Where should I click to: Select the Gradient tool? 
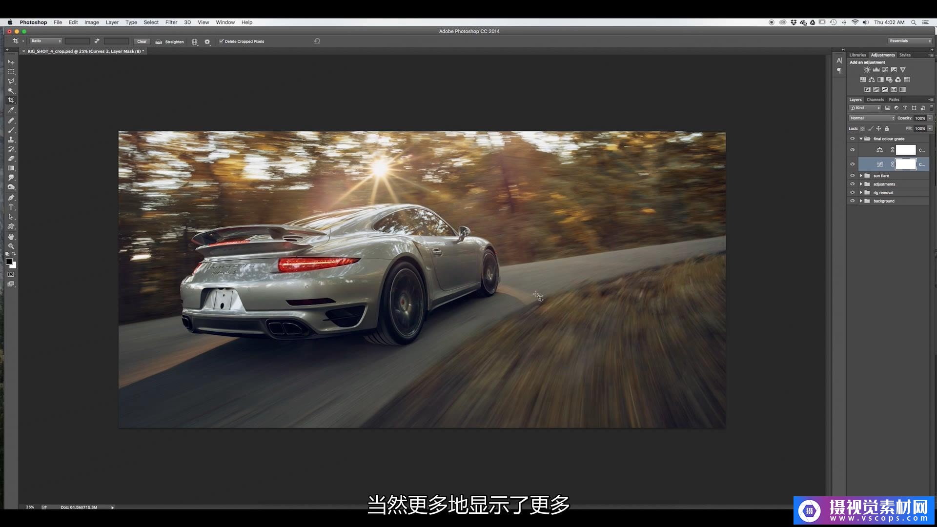(x=11, y=168)
